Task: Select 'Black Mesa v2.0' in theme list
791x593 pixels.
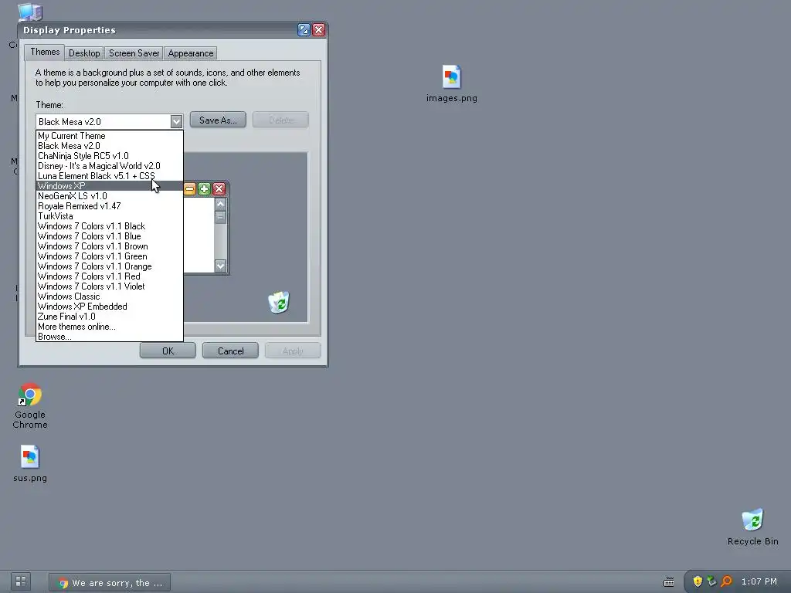Action: pos(110,146)
